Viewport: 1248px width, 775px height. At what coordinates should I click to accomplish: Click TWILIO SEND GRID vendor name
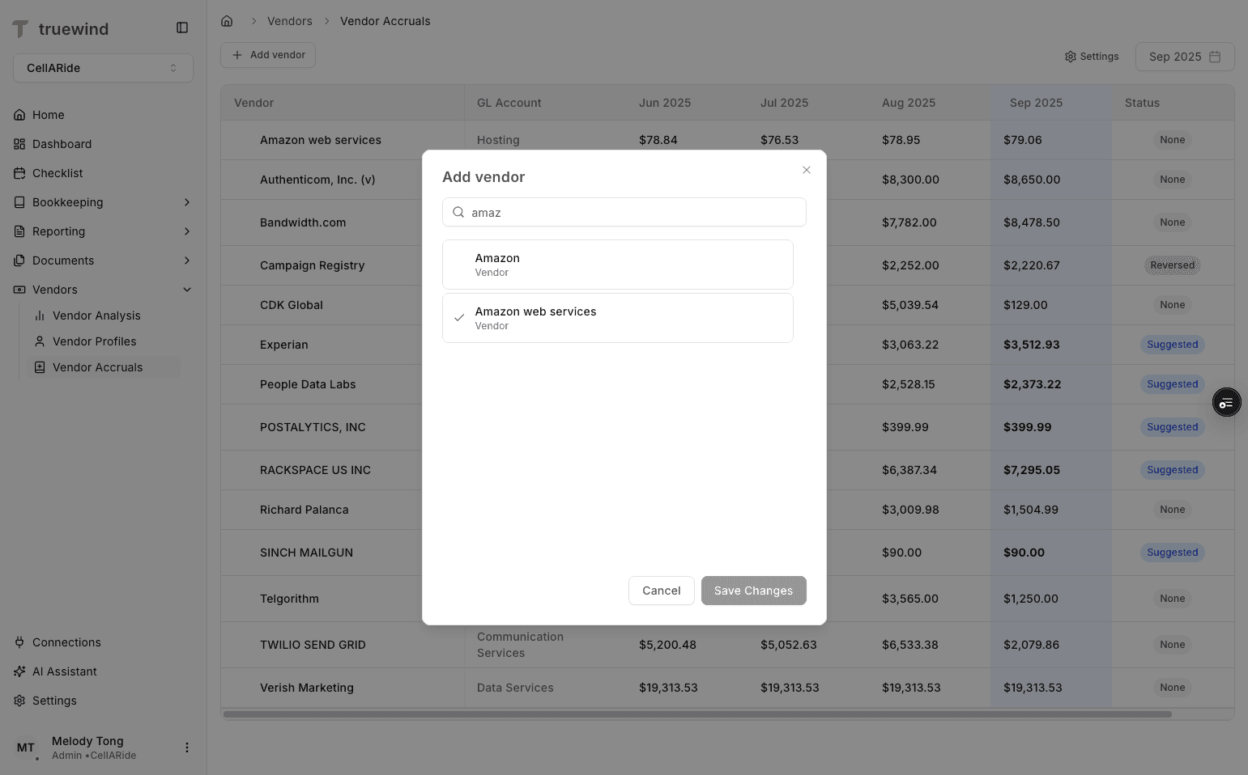point(313,645)
